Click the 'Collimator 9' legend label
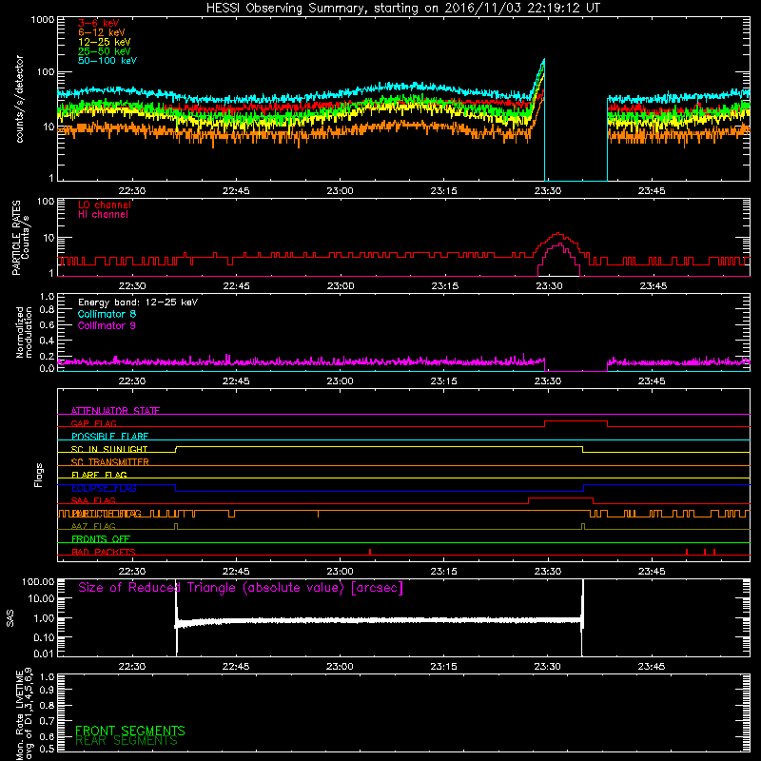 tap(107, 325)
